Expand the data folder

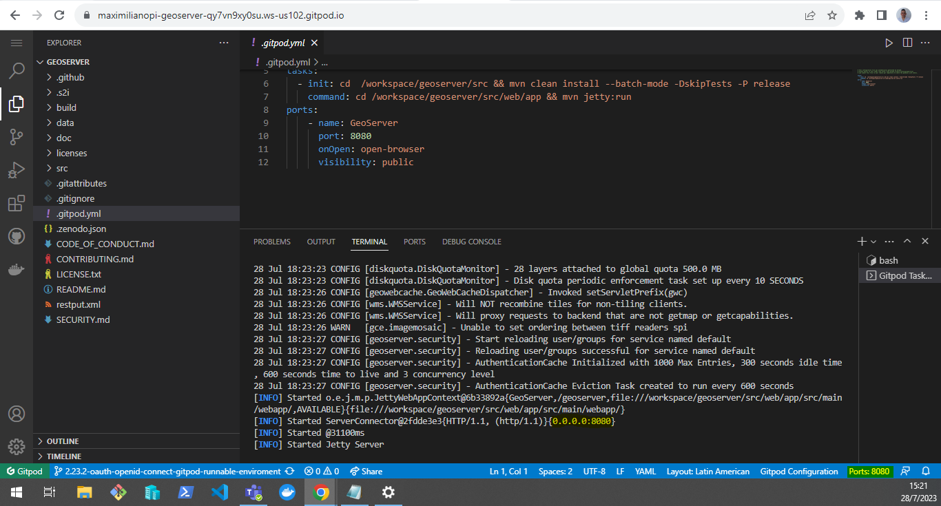136,123
